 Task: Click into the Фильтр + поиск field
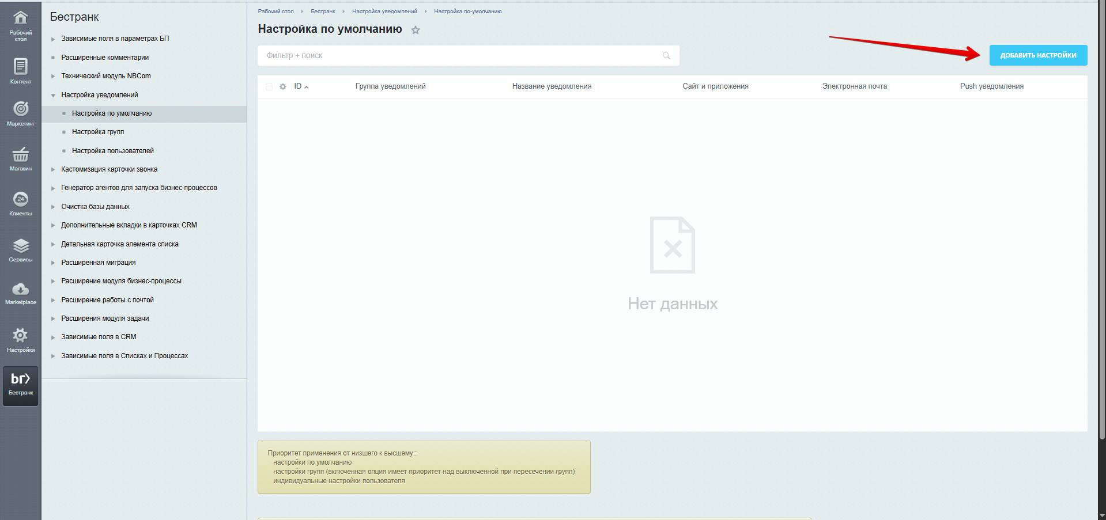[x=461, y=56]
